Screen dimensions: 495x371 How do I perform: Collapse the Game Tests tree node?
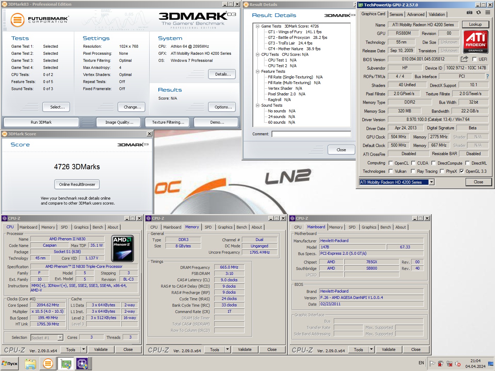[258, 26]
